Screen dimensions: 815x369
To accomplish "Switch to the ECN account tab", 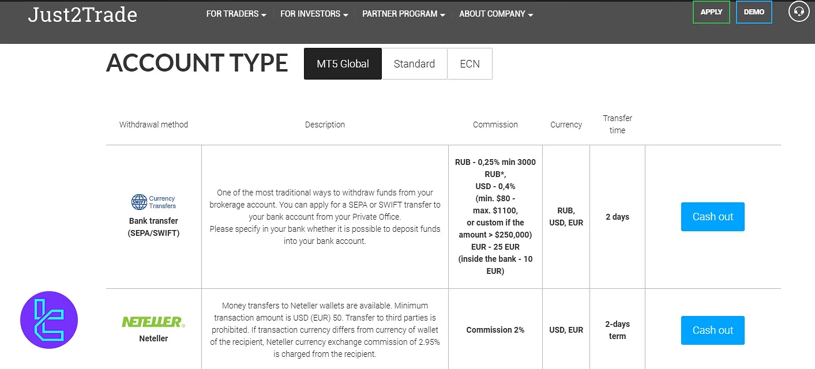I will [x=470, y=64].
